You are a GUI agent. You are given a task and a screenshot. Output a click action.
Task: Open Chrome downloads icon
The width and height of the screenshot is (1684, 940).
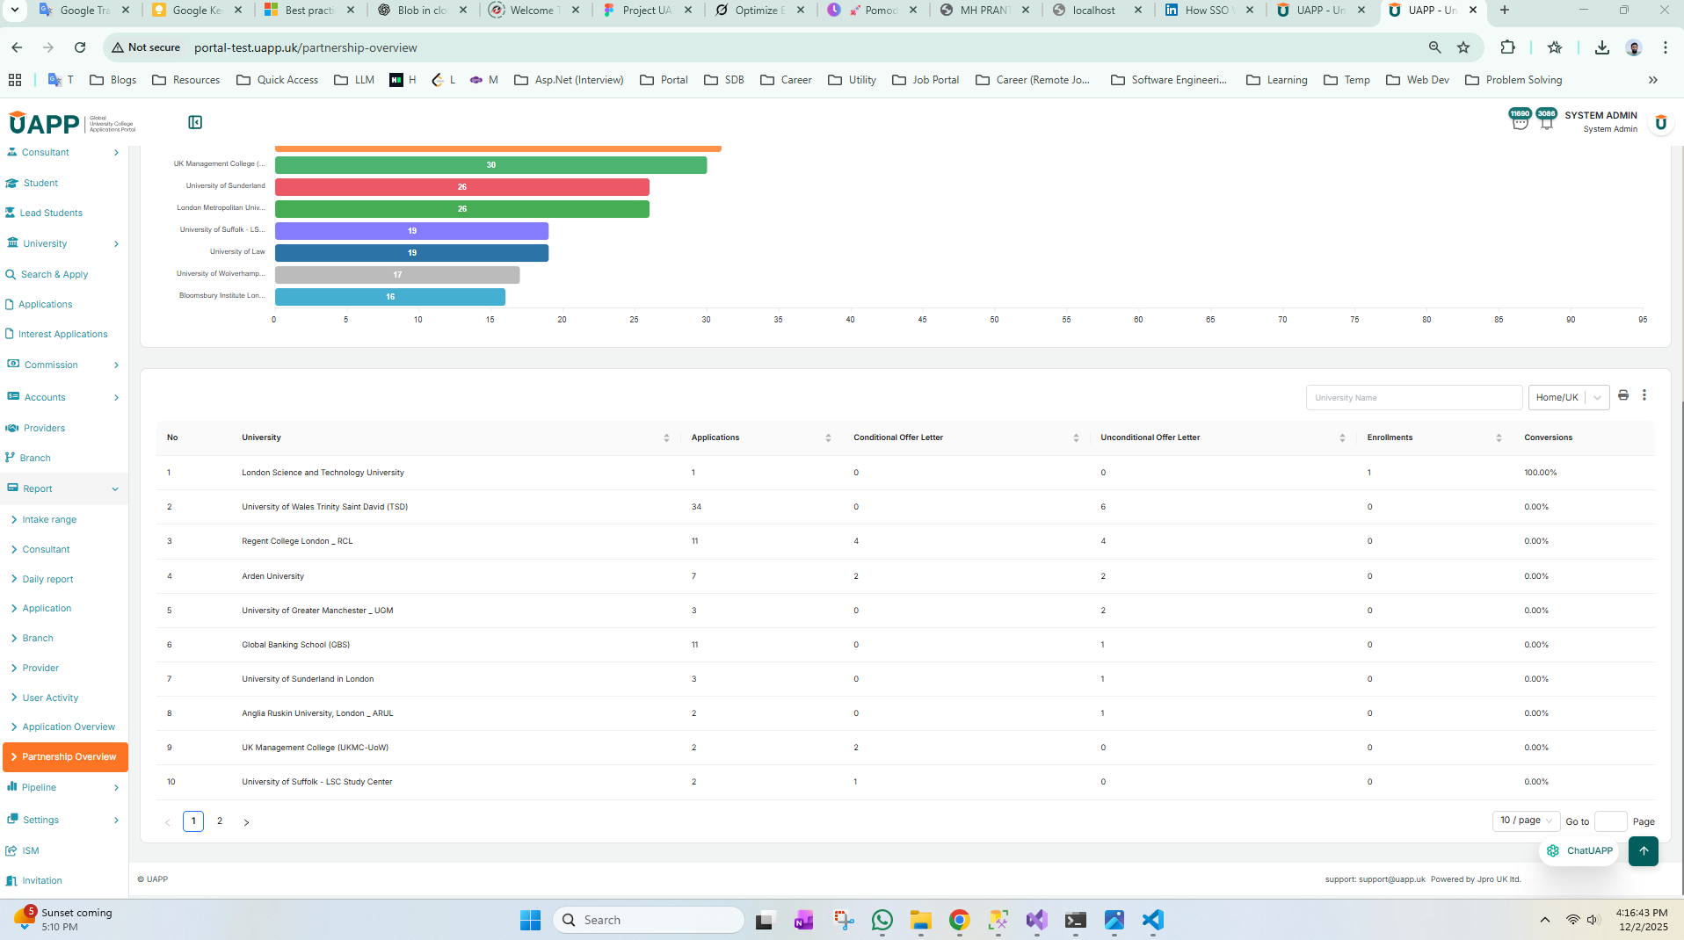click(x=1602, y=47)
